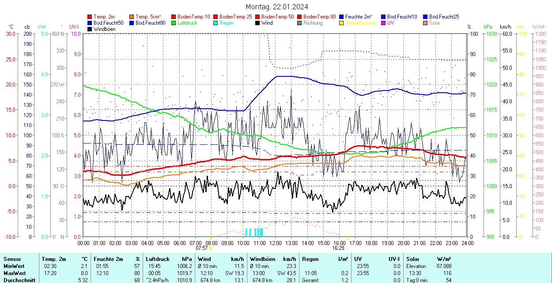This screenshot has width=552, height=283.
Task: Toggle the Feuchte 2m series label
Action: (359, 17)
